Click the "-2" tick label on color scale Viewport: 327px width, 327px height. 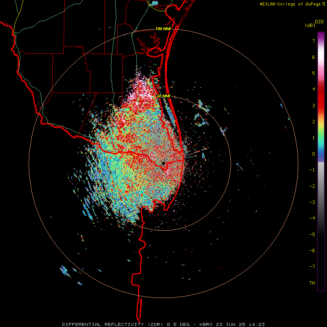312,186
